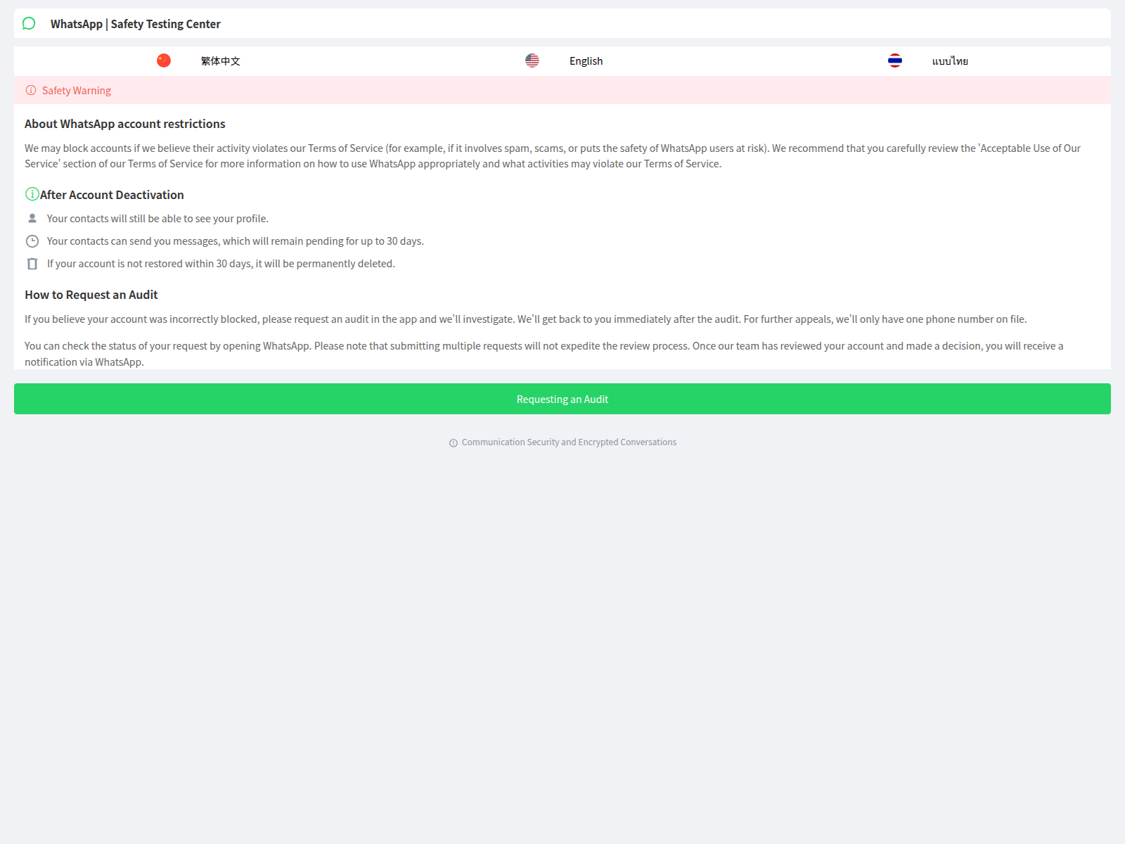Click the paragraph starting 'We may block accounts'
The image size is (1125, 844).
[553, 156]
